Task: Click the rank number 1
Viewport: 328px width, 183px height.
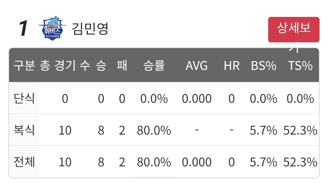Action: pyautogui.click(x=23, y=28)
